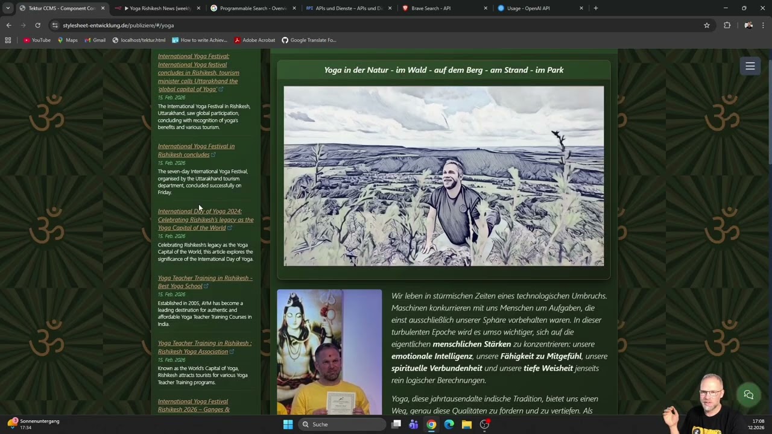
Task: Open the Chrome extensions puzzle icon
Action: 727,25
